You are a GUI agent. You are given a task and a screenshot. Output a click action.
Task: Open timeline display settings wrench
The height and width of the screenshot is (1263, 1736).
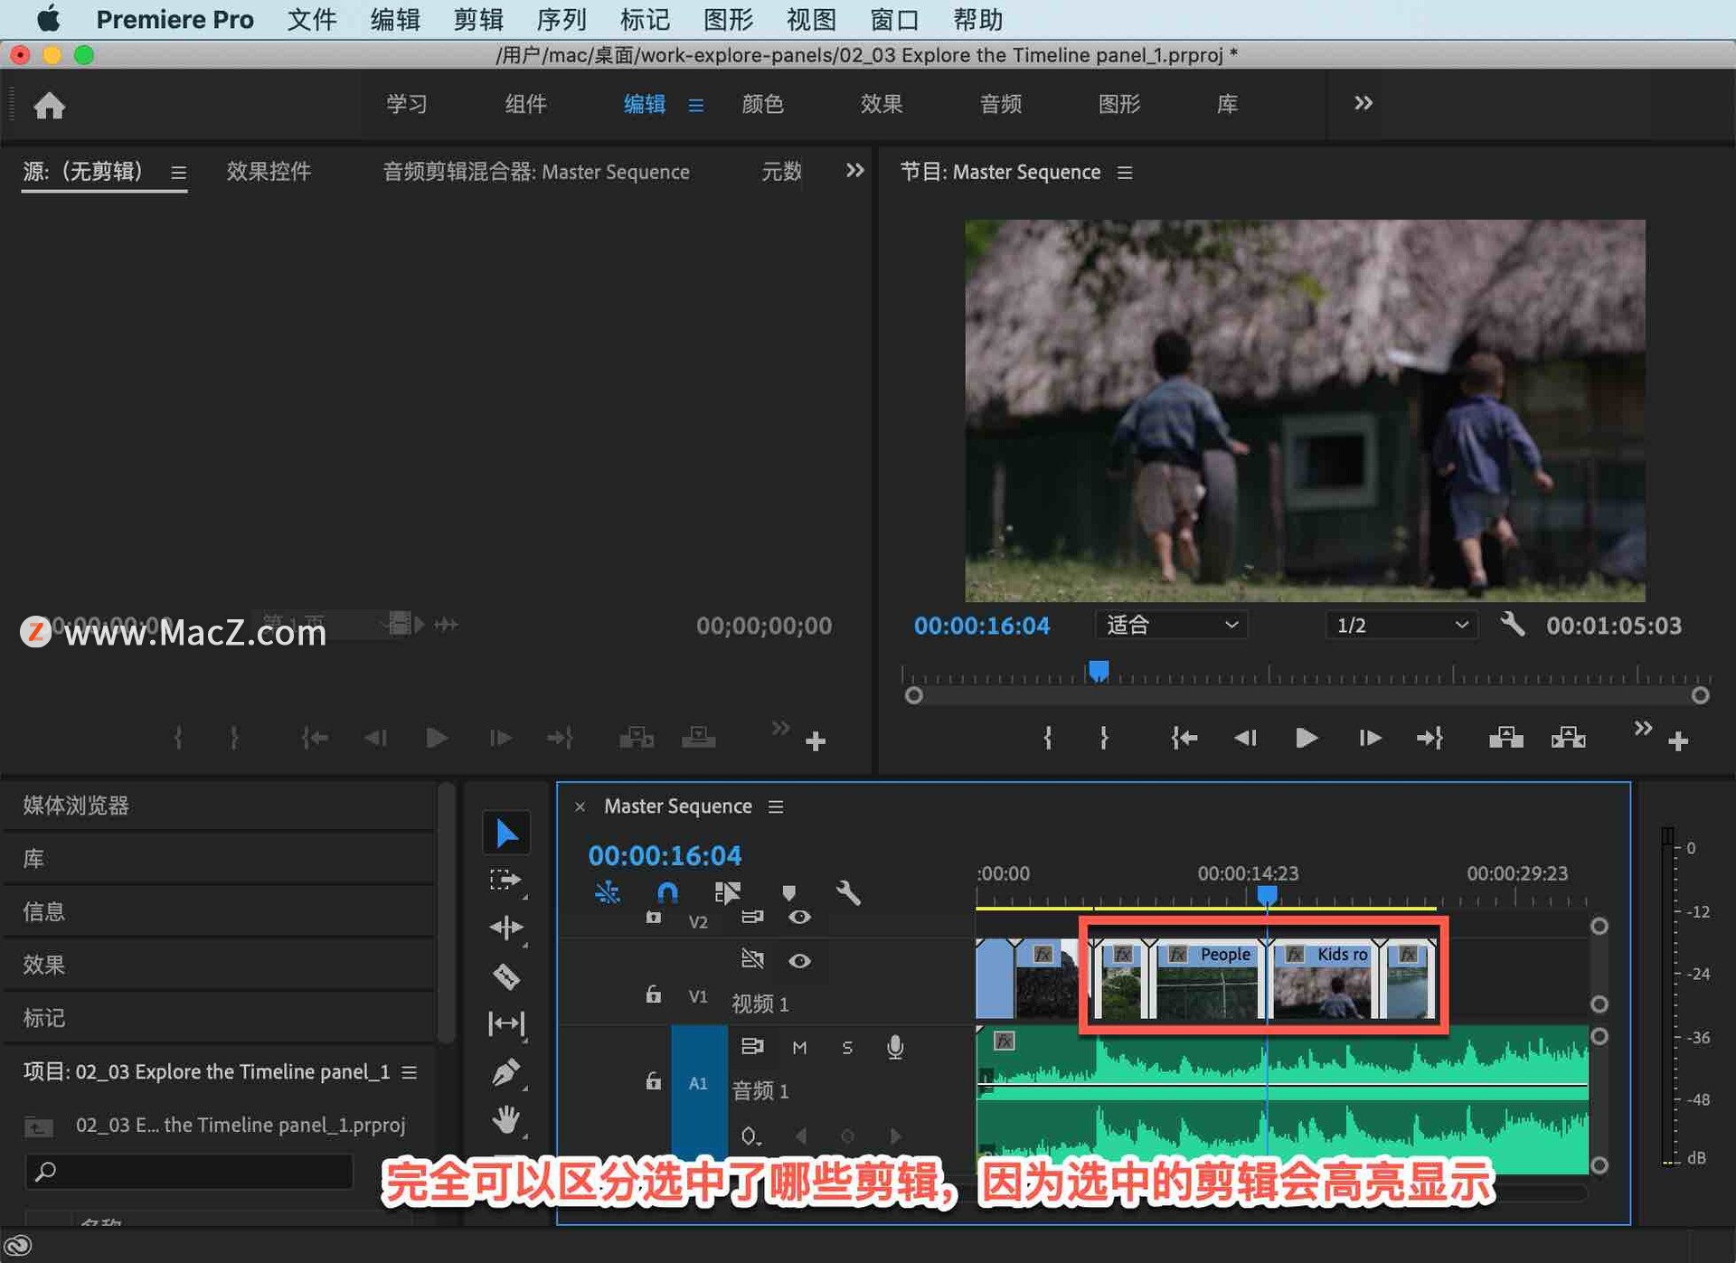(848, 893)
